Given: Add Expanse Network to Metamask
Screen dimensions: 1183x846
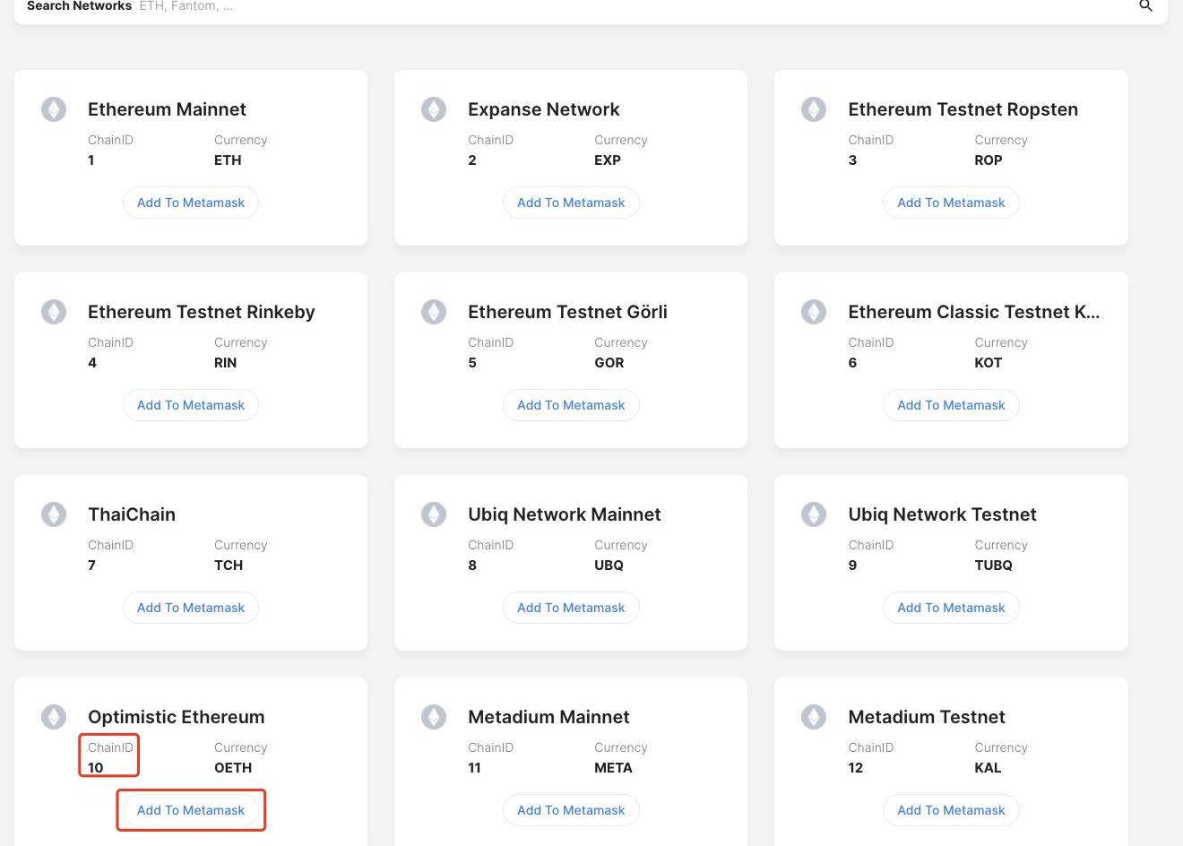Looking at the screenshot, I should [x=571, y=203].
